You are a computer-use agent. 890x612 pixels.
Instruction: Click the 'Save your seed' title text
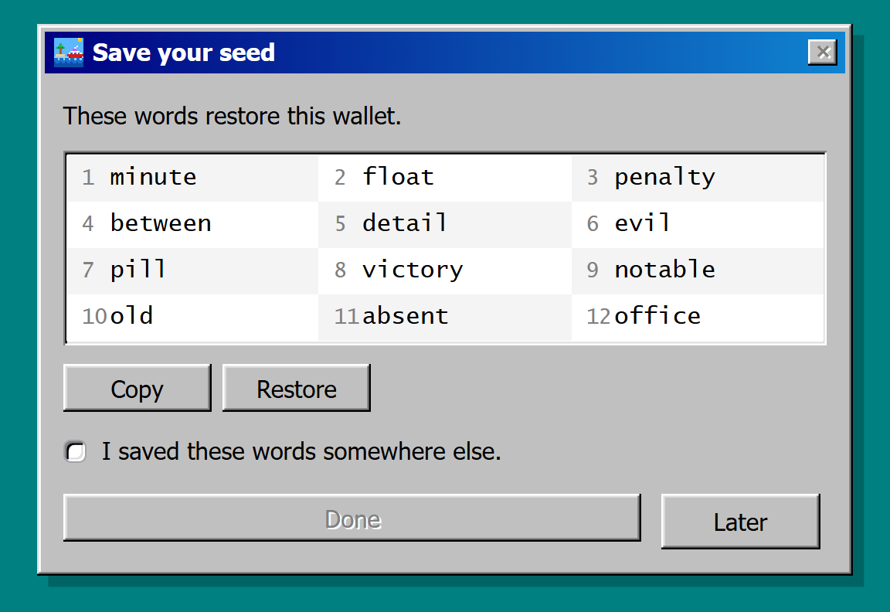coord(183,53)
